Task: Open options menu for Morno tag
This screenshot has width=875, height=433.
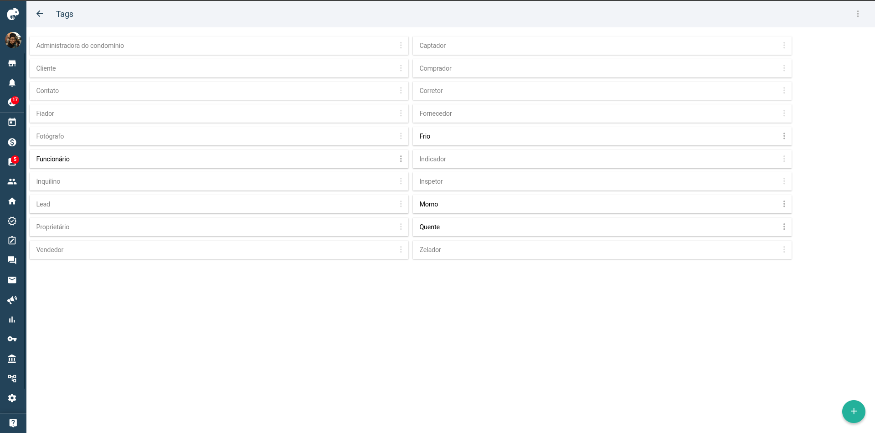Action: 784,204
